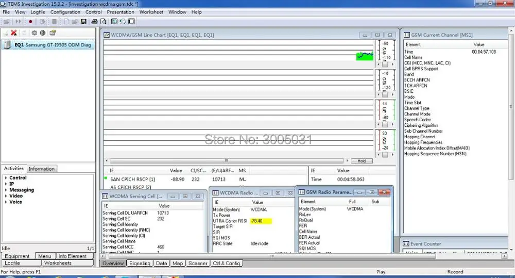The image size is (515, 278).
Task: Click the red Record logfile button
Action: (x=30, y=22)
